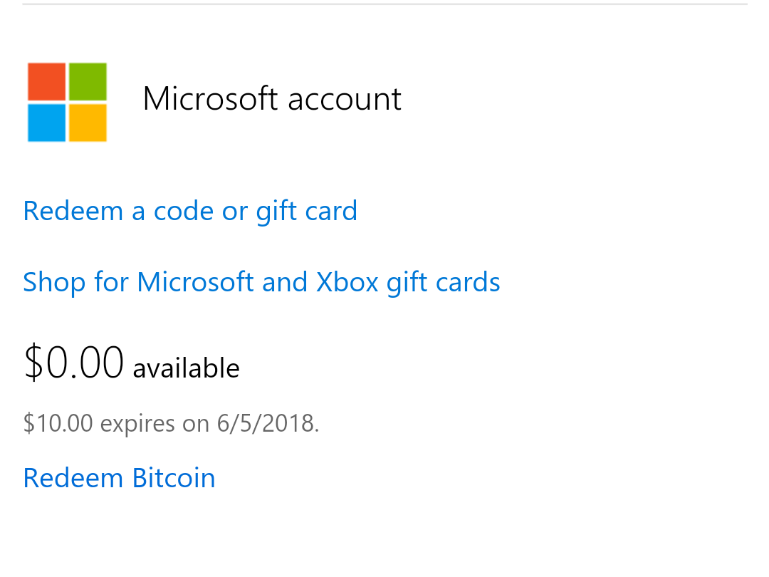Click the green square of the Microsoft logo

pyautogui.click(x=88, y=81)
